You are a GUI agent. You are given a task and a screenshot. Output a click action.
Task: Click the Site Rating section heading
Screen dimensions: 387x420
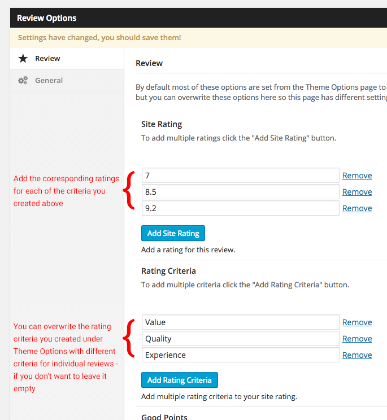162,124
